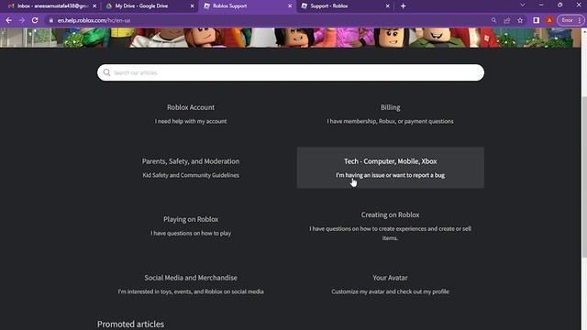
Task: Open Playing on Roblox category
Action: [x=191, y=225]
